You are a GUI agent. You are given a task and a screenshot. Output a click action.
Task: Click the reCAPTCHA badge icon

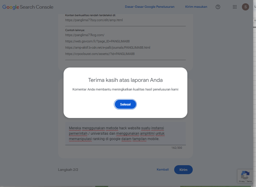click(245, 175)
